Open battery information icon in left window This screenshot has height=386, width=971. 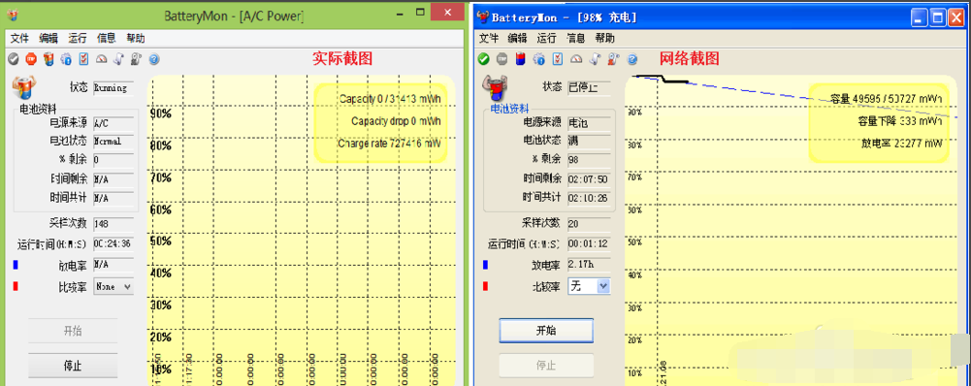[x=49, y=59]
